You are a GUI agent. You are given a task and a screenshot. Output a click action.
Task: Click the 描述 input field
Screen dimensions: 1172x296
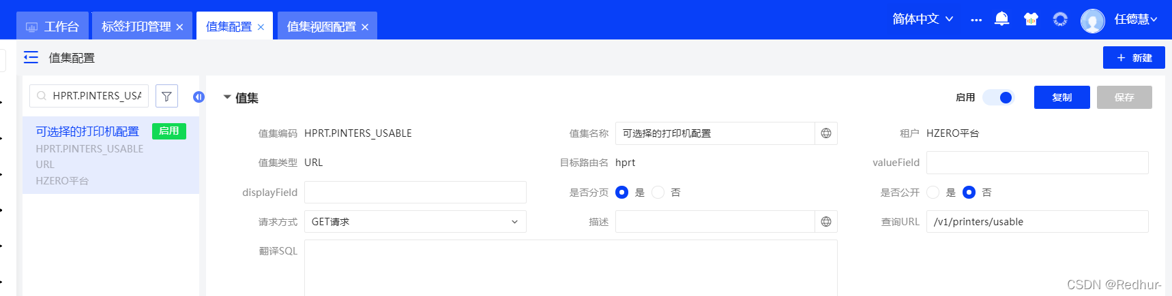tap(715, 222)
